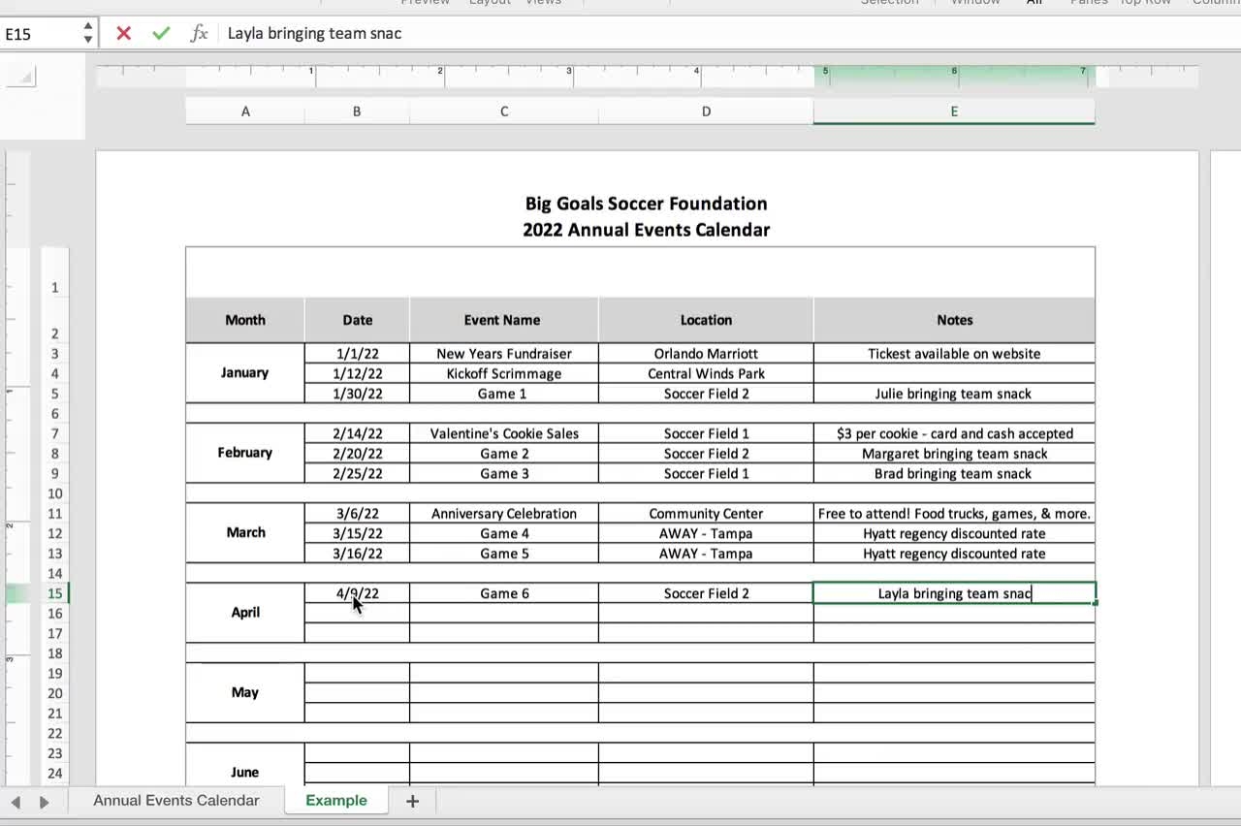Select row 15 header
Screen dimensions: 1241x826
click(55, 593)
